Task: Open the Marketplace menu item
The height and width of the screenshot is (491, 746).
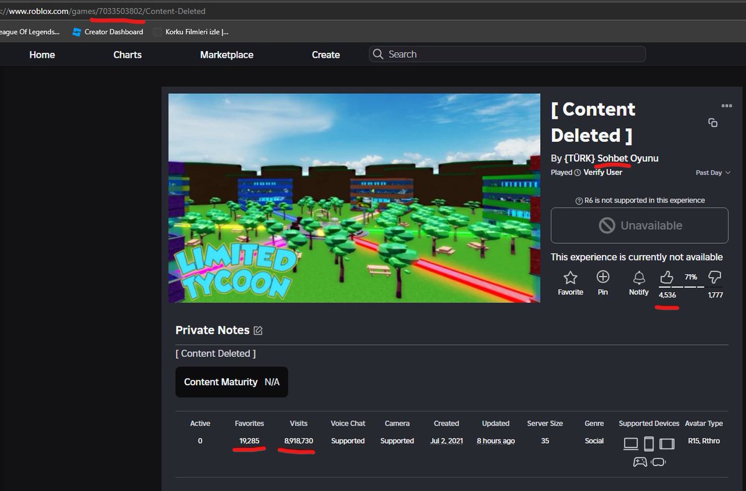Action: click(226, 55)
